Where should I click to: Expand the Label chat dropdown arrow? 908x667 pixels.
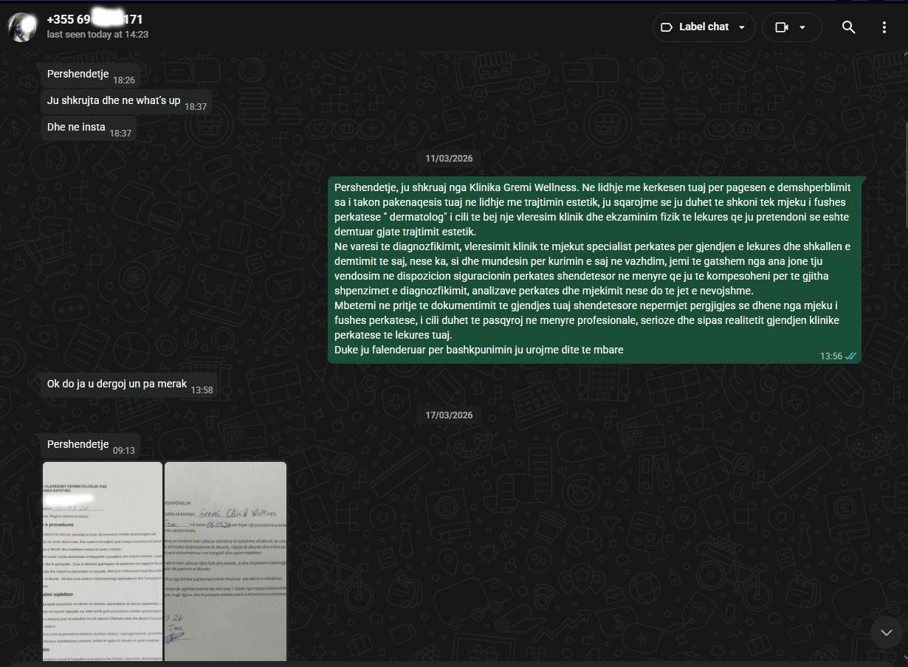coord(742,28)
